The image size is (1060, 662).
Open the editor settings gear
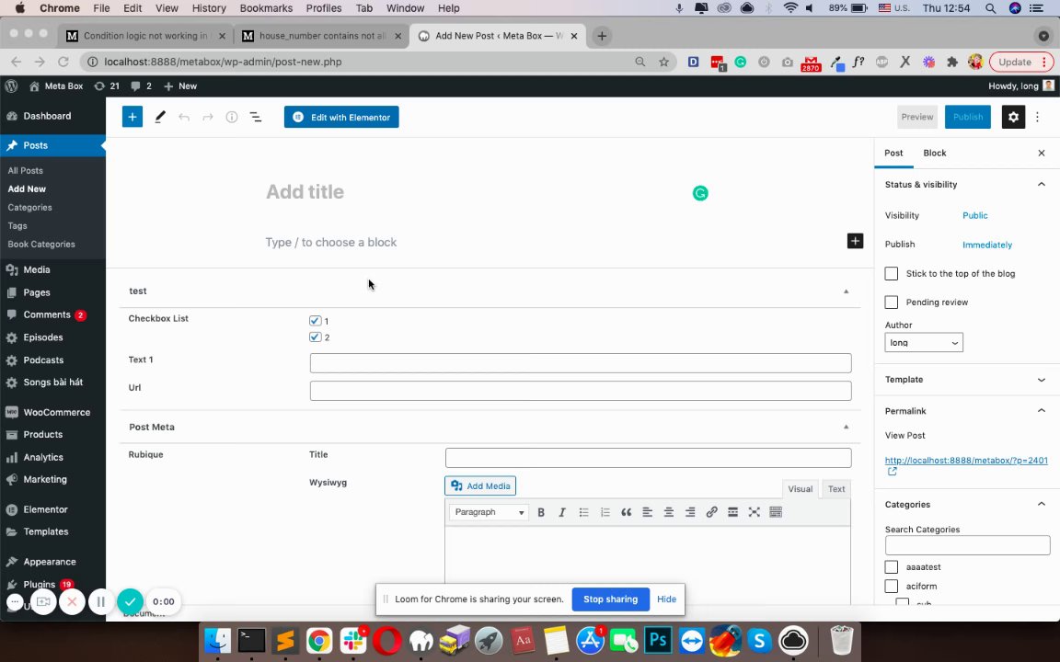point(1013,117)
